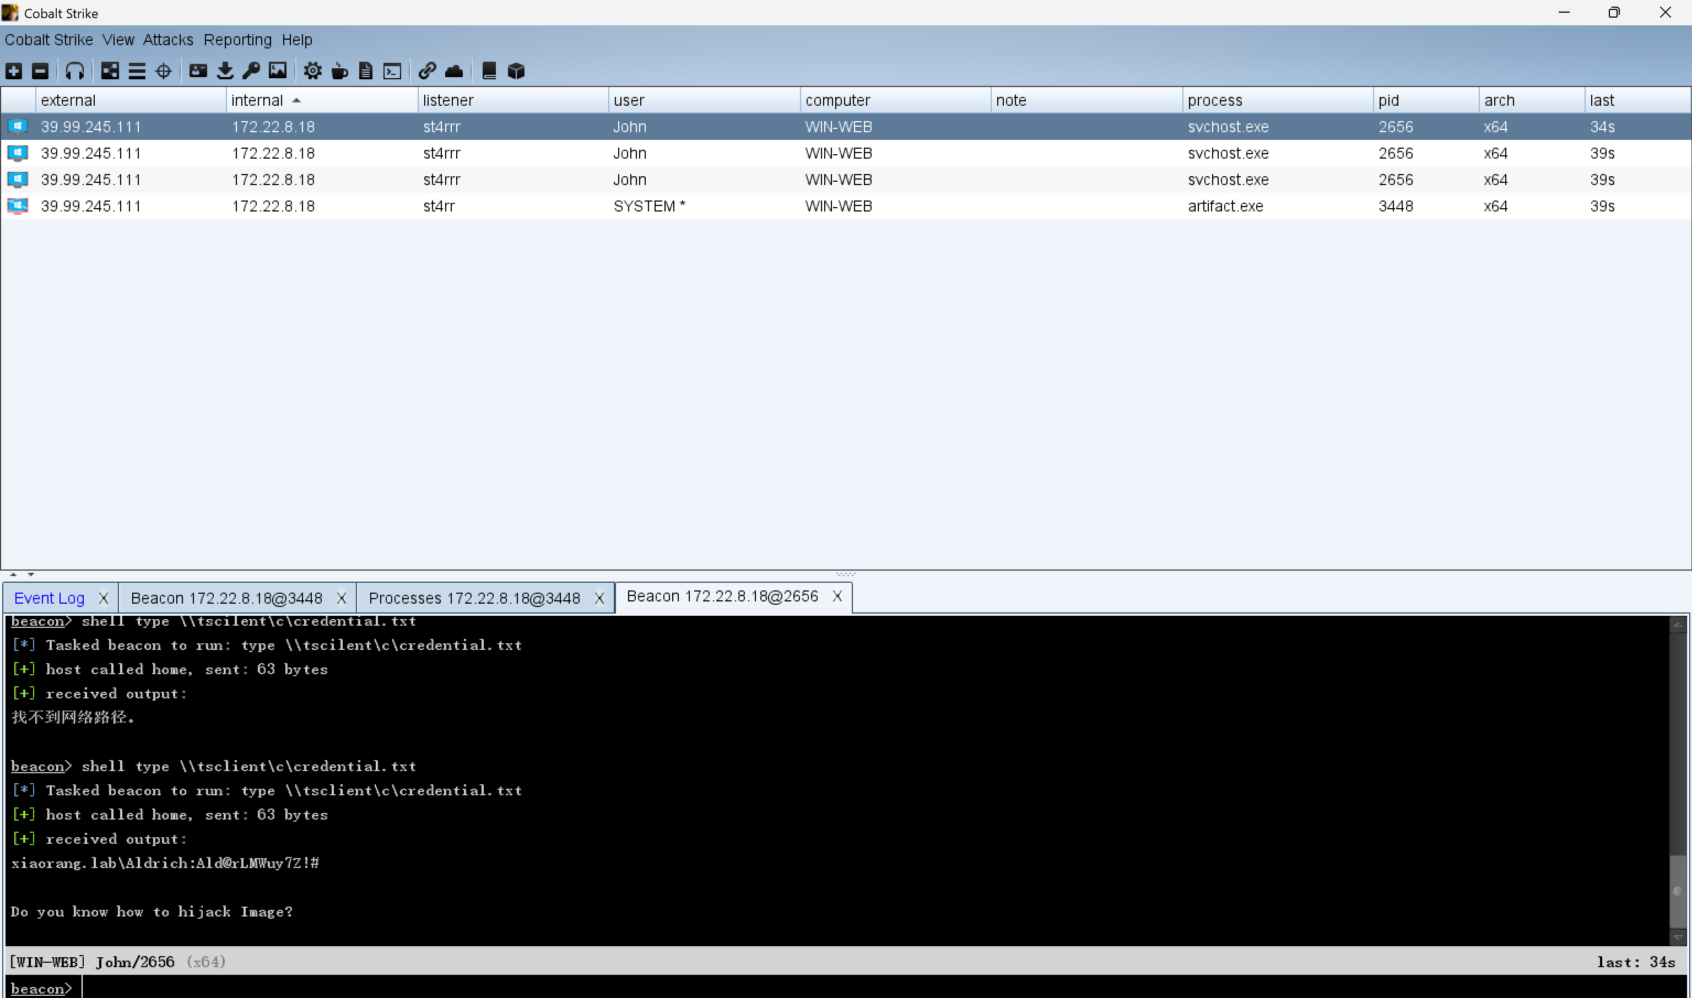Close the Processes 172.22.8.18@3448 tab
The image size is (1692, 998).
(599, 598)
